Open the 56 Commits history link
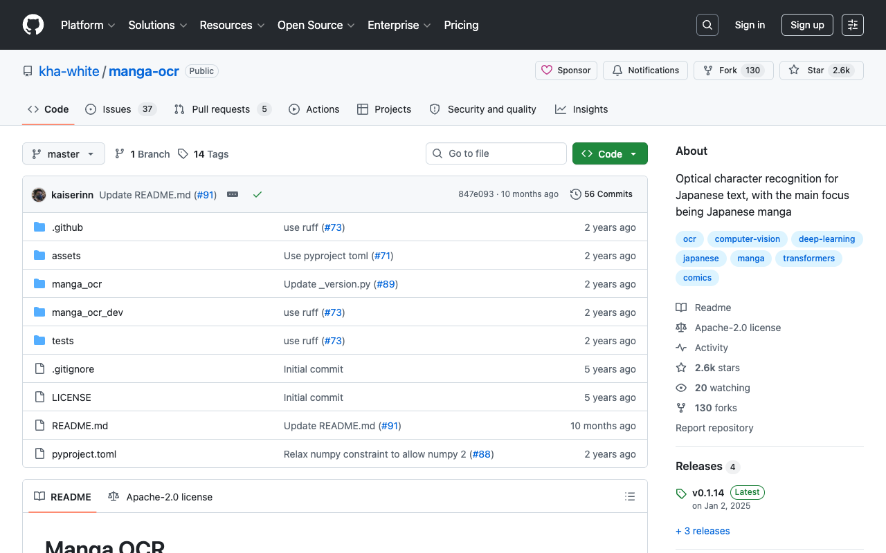886x553 pixels. (x=602, y=194)
